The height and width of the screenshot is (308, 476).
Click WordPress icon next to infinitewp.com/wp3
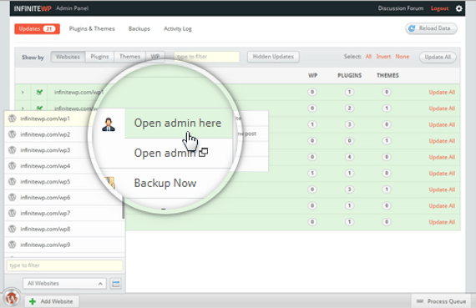(x=13, y=150)
